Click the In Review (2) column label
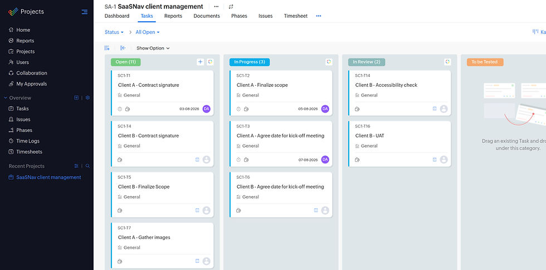Image resolution: width=546 pixels, height=270 pixels. click(x=367, y=62)
